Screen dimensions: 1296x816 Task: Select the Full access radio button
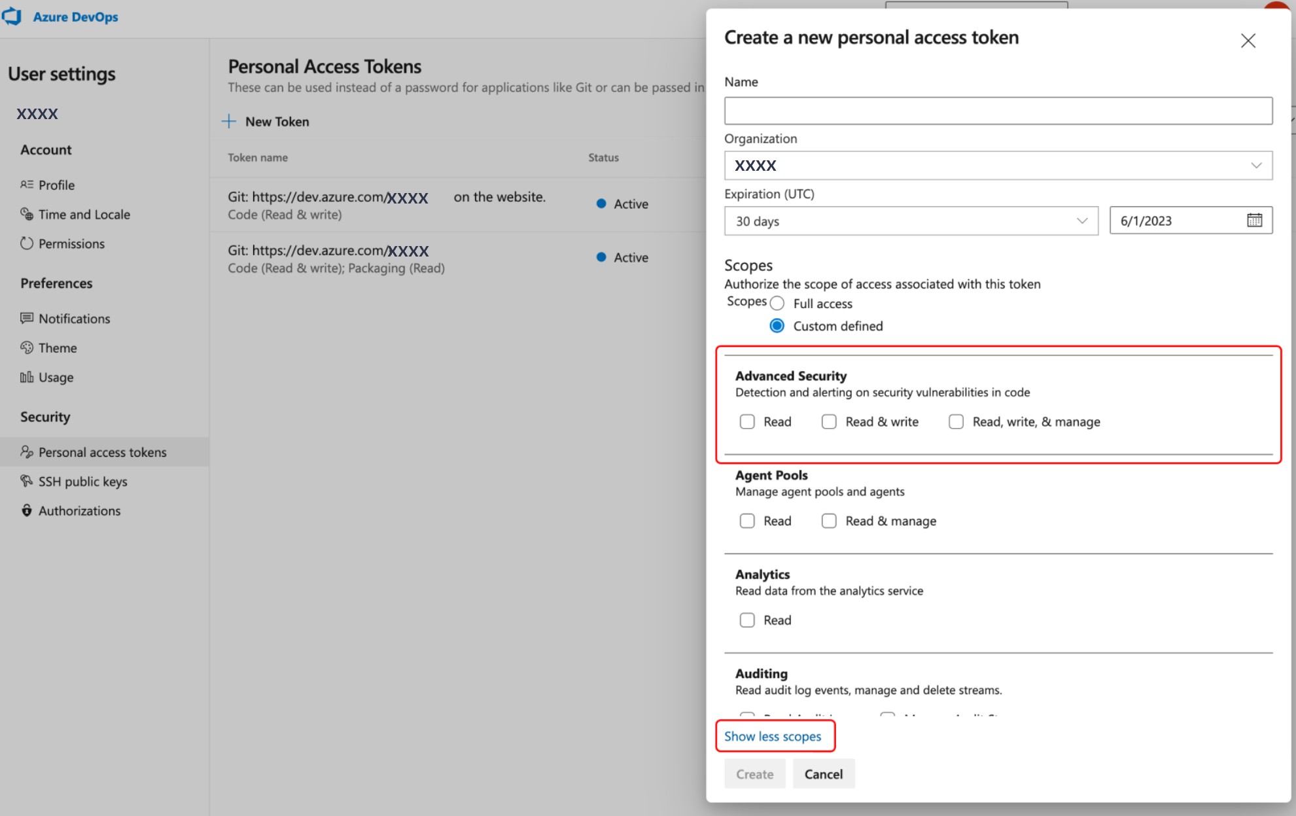point(777,304)
